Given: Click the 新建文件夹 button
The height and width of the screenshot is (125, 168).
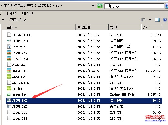Looking at the screenshot, I should coord(18,20).
